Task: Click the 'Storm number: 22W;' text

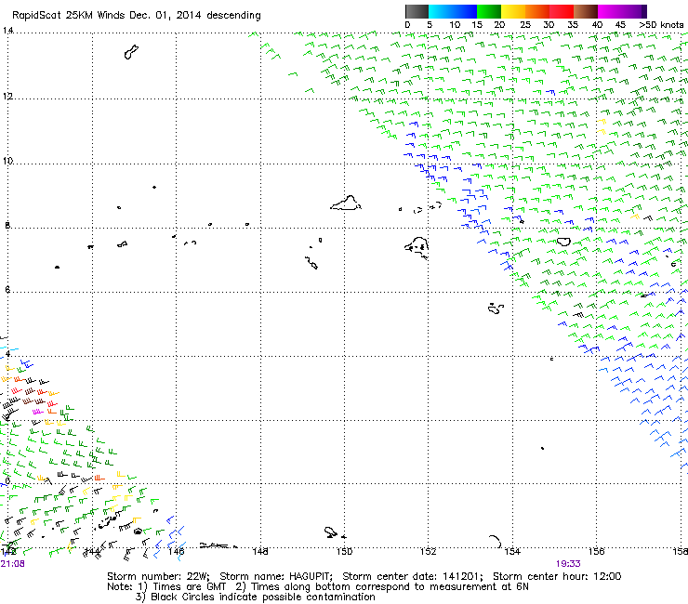Action: (x=158, y=576)
